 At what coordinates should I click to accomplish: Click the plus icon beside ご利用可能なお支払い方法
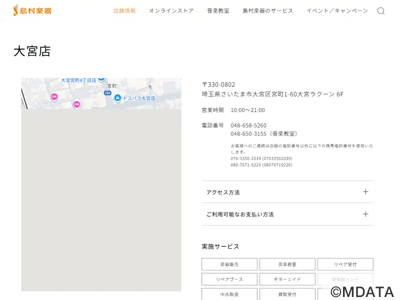tap(365, 214)
